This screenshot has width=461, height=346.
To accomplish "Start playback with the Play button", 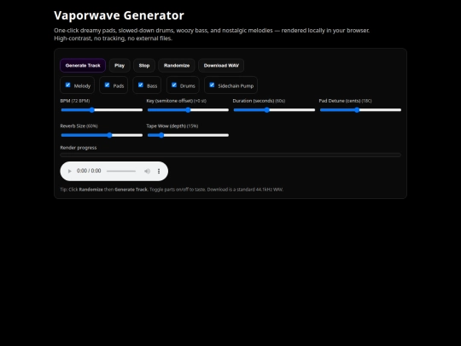I will click(x=120, y=65).
